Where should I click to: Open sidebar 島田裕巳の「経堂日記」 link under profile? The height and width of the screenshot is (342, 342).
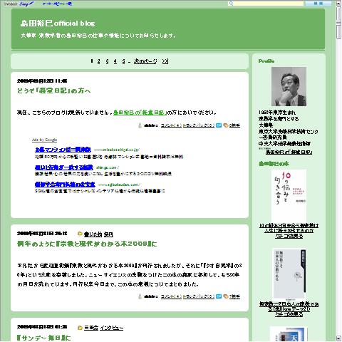pyautogui.click(x=289, y=152)
